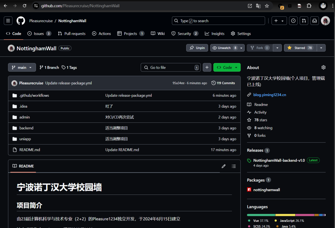335x228 pixels.
Task: Switch to the Code tab
Action: pyautogui.click(x=13, y=34)
